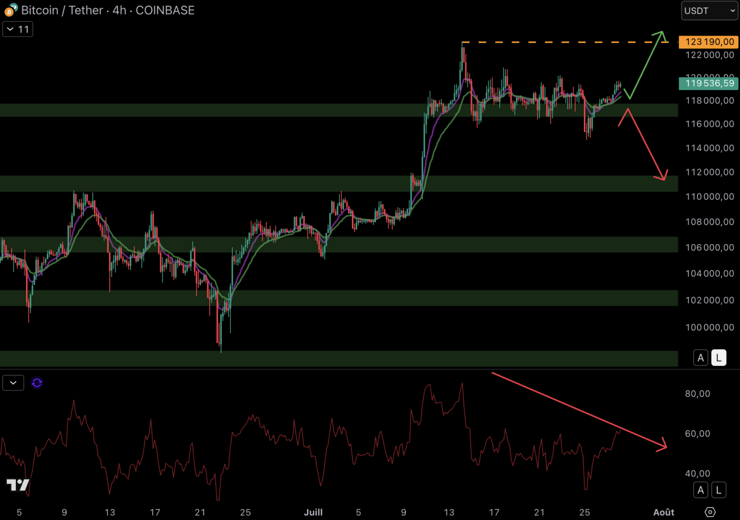The height and width of the screenshot is (520, 740).
Task: Click the TradingView logo watermark
Action: click(18, 485)
